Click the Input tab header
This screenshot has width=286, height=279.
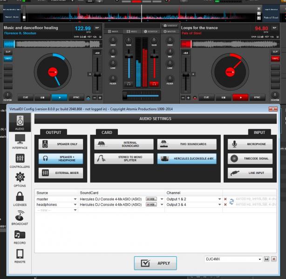pos(259,133)
